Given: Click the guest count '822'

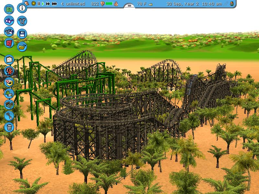Looking at the screenshot, I should click(95, 4).
